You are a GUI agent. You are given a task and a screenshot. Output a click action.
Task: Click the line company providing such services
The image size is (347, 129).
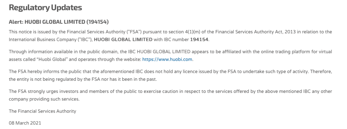pos(44,99)
